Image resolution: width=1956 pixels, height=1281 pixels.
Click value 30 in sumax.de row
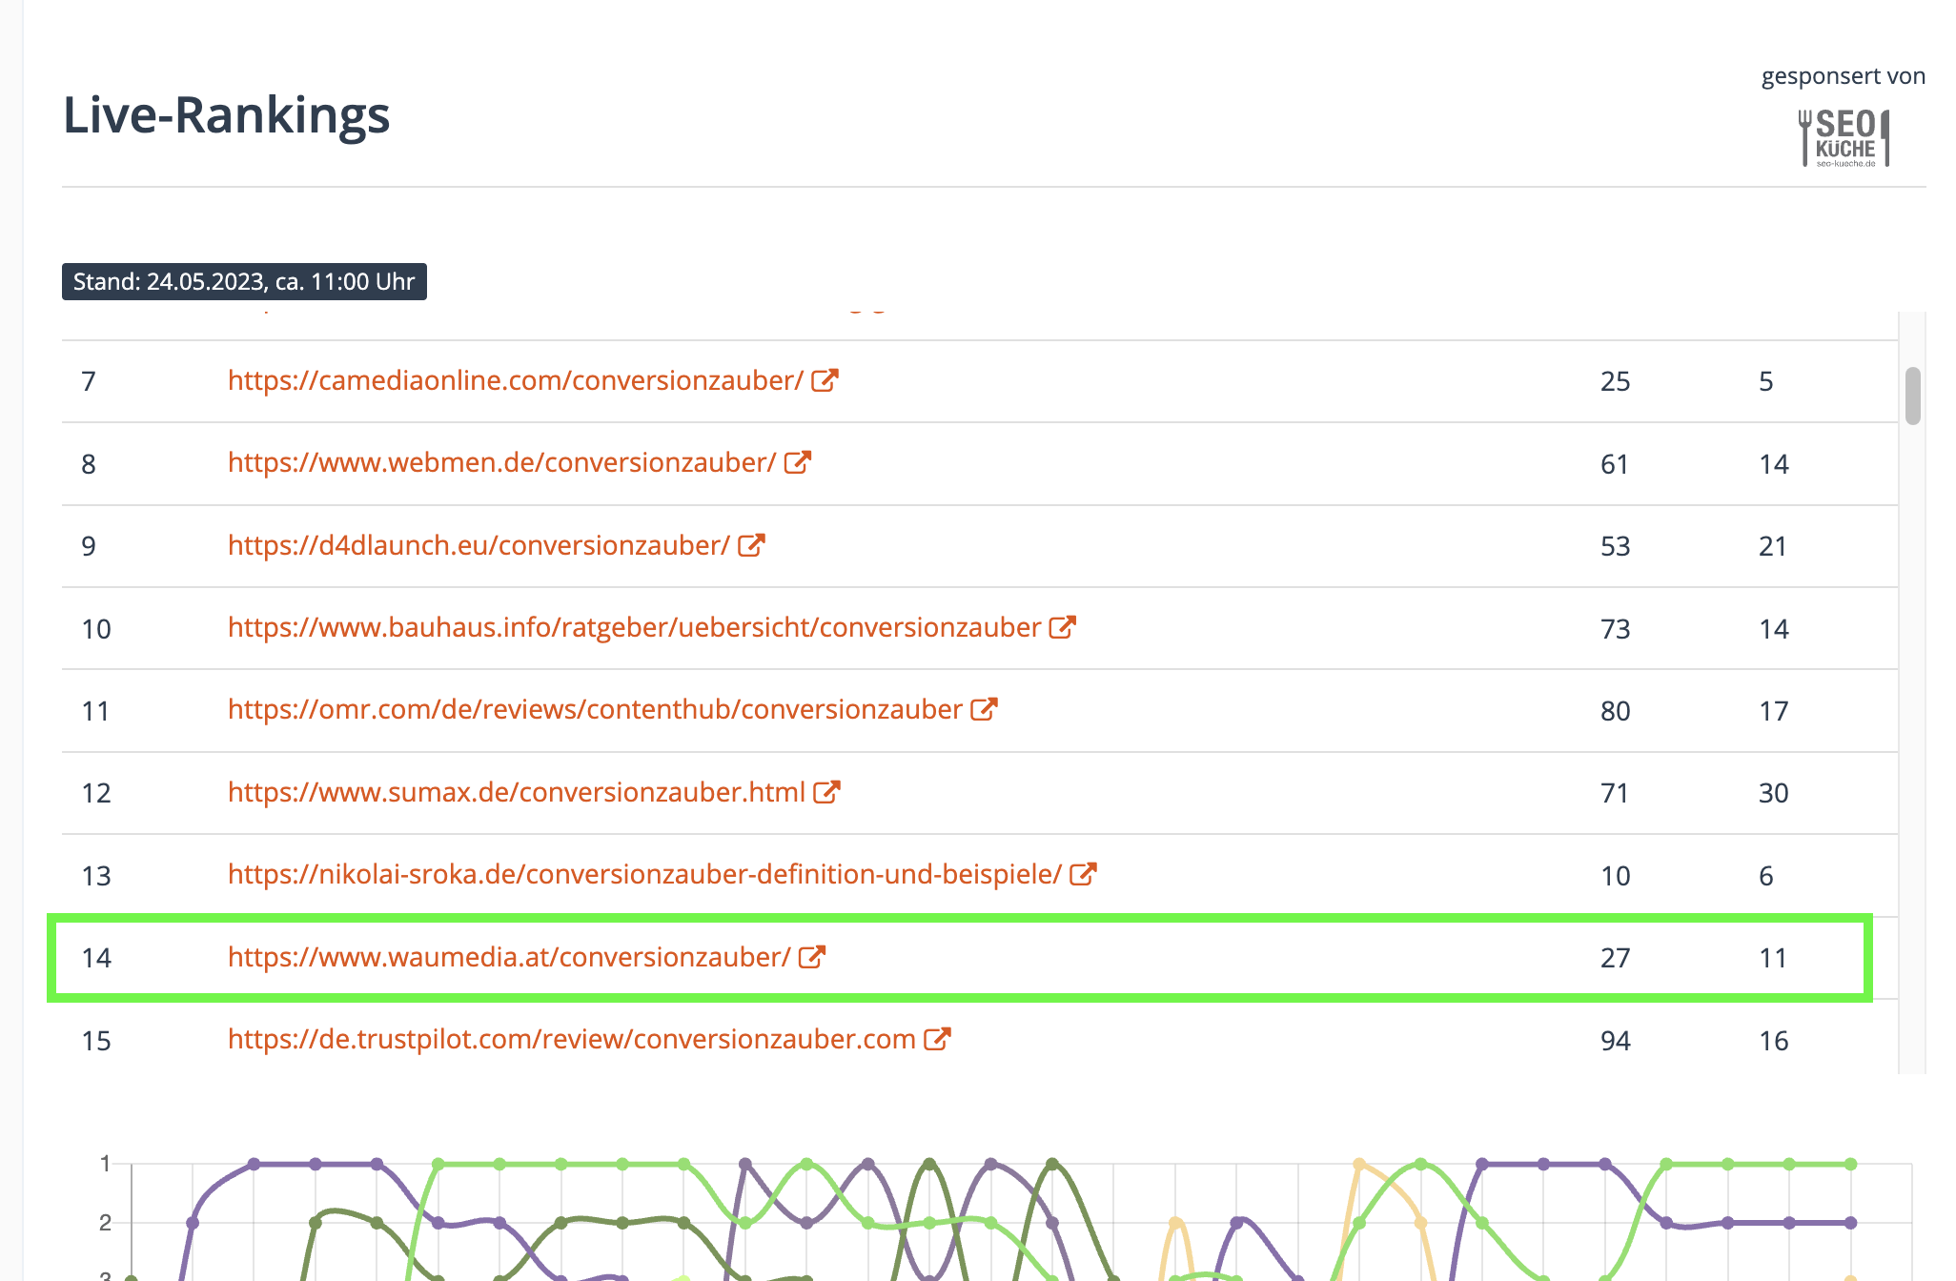(1774, 793)
